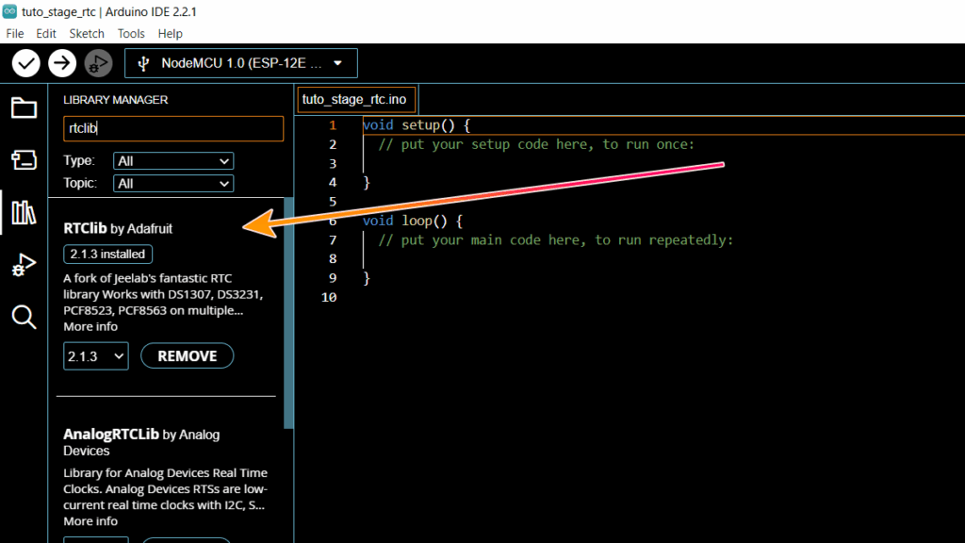Viewport: 965px width, 543px height.
Task: Click the AnalogRTCLib by Analog Devices title
Action: click(x=141, y=442)
